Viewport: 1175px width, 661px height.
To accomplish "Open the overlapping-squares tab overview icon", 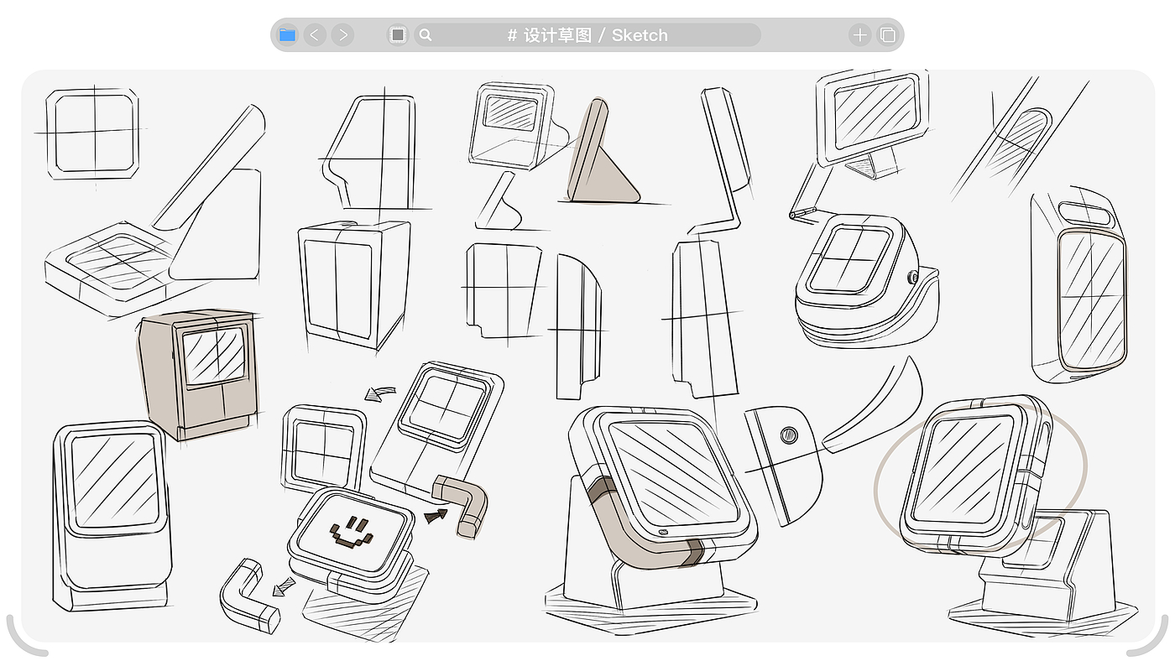I will (x=886, y=35).
